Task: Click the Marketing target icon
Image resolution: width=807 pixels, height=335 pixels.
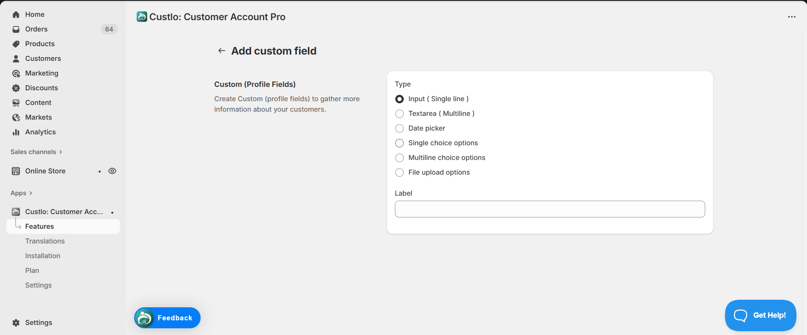Action: [x=16, y=73]
